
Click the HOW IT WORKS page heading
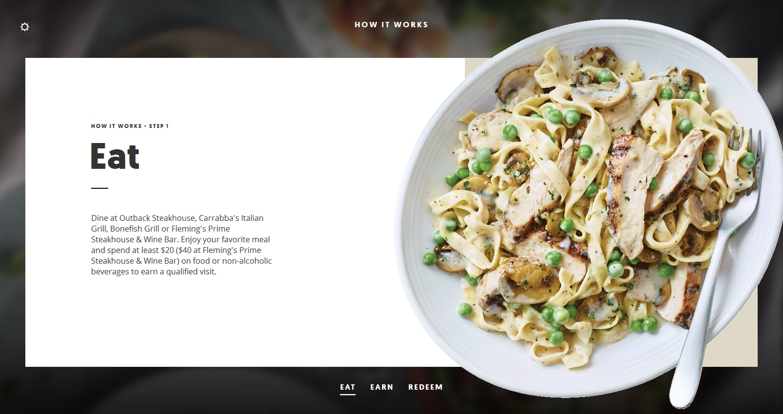click(391, 24)
